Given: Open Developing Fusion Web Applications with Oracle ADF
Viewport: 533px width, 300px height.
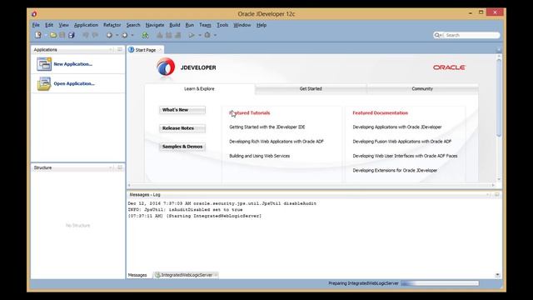Looking at the screenshot, I should point(401,142).
